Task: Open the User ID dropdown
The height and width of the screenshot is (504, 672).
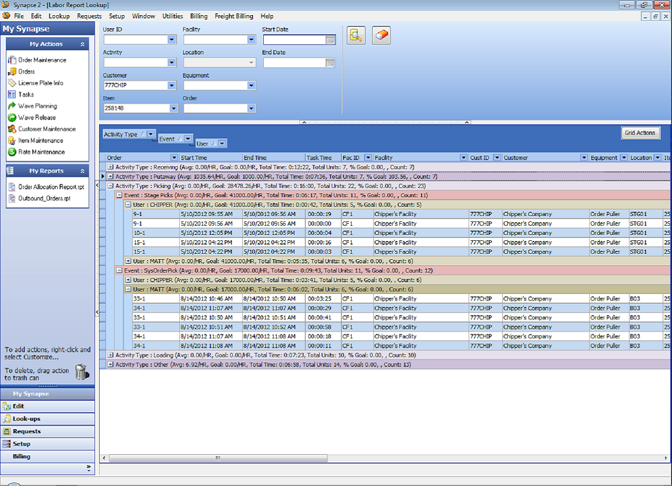Action: click(171, 40)
